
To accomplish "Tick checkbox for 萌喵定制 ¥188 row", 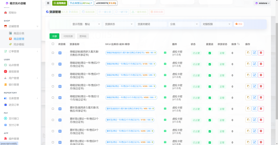I will (x=53, y=64).
